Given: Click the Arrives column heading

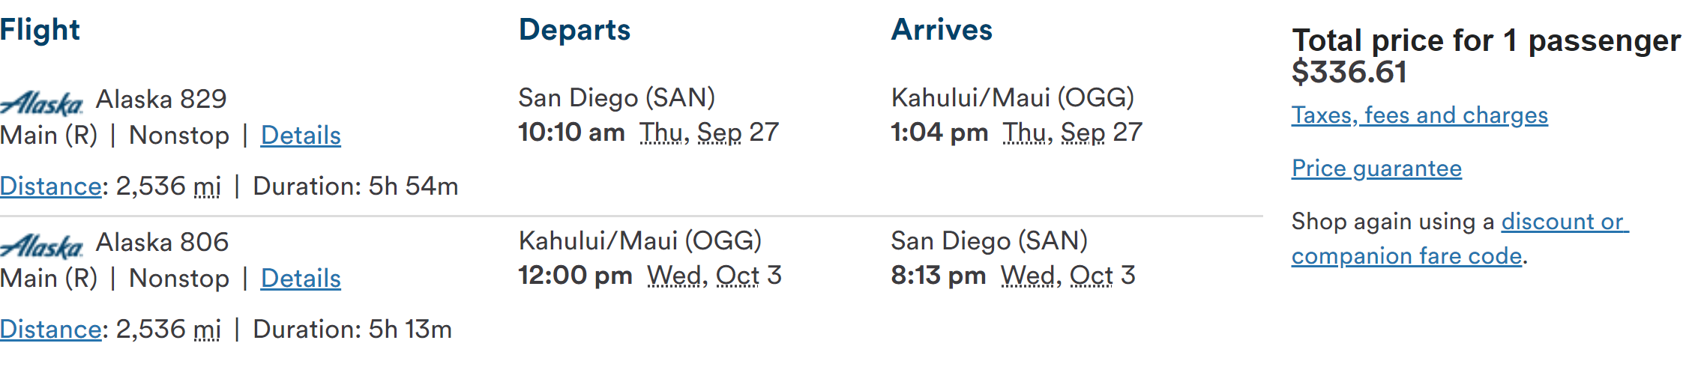Looking at the screenshot, I should coord(942,30).
